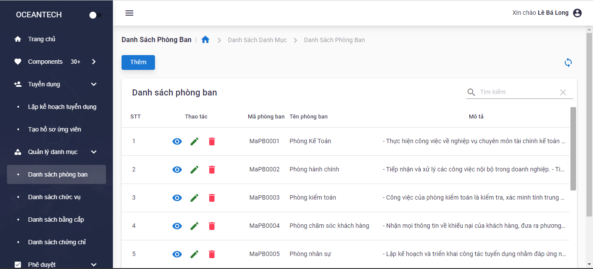View Phòng Kế Toán with eye icon
The width and height of the screenshot is (593, 269).
(x=177, y=141)
